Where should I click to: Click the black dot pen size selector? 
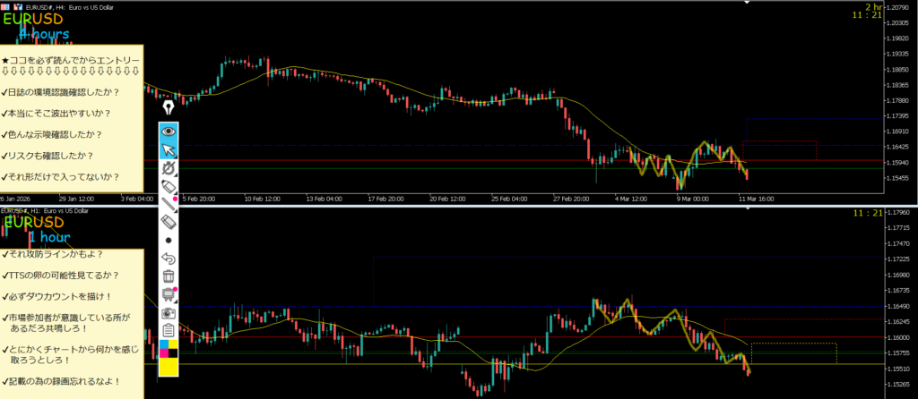click(168, 240)
